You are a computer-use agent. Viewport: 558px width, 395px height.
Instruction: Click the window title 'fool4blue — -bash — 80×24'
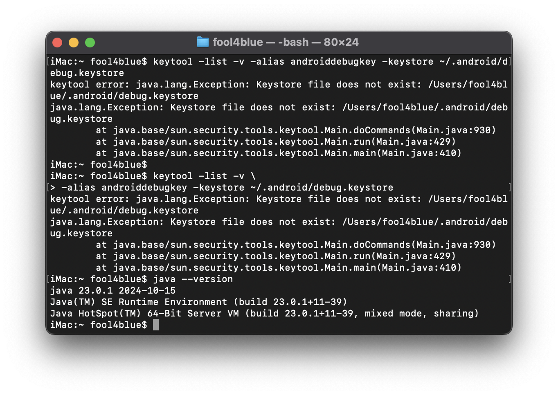286,42
